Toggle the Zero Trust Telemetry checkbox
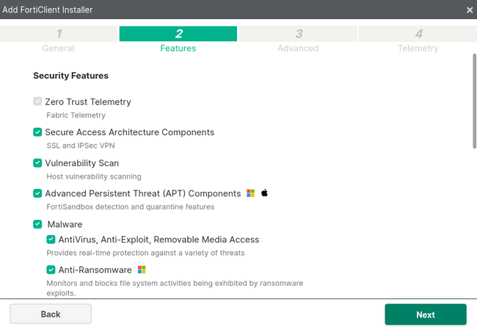The height and width of the screenshot is (330, 477). 37,101
